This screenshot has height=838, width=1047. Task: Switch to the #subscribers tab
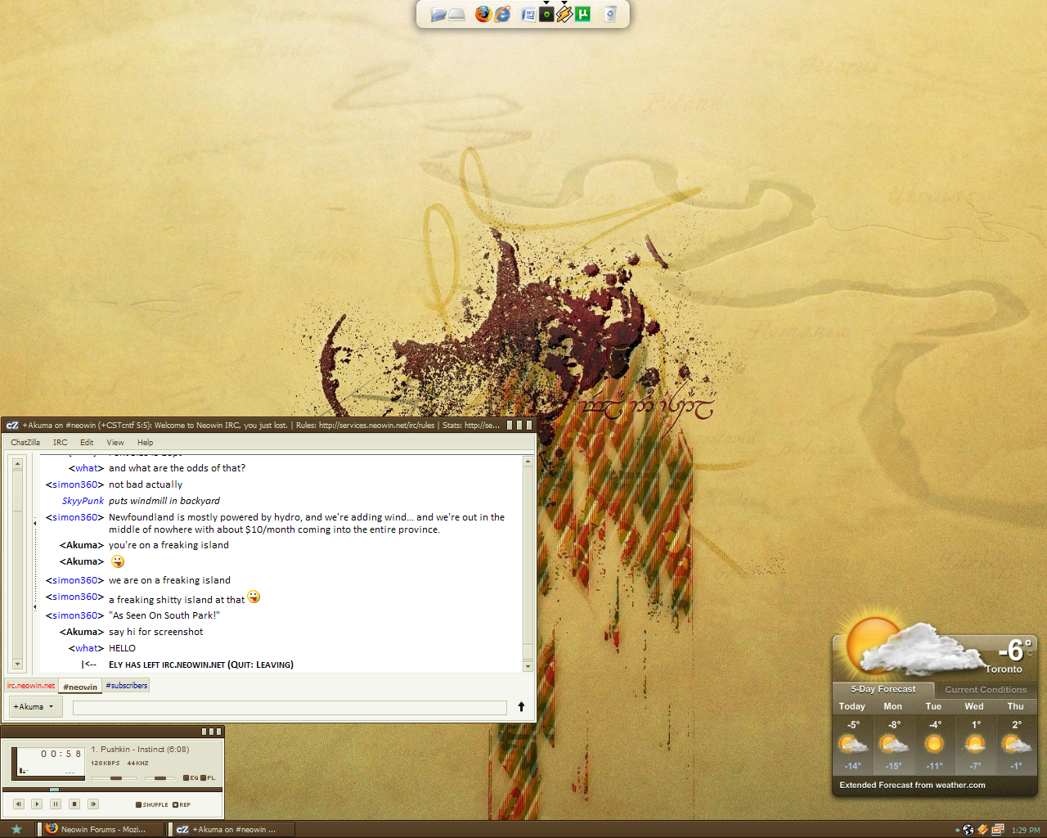pyautogui.click(x=127, y=686)
